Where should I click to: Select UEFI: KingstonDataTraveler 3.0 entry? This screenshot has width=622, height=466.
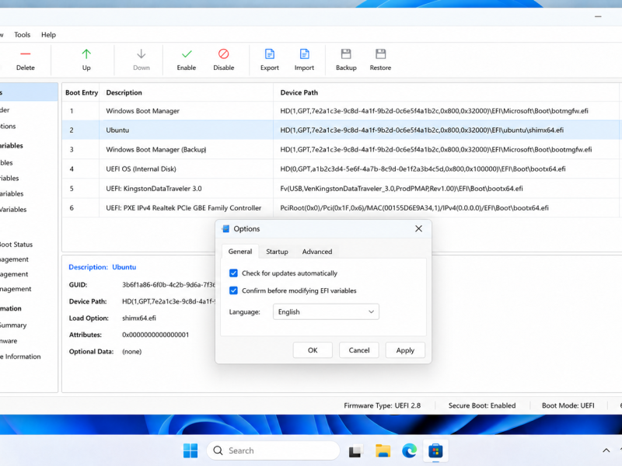coord(341,188)
